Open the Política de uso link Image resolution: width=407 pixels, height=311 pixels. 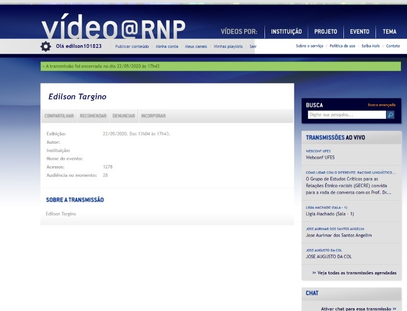pos(342,46)
